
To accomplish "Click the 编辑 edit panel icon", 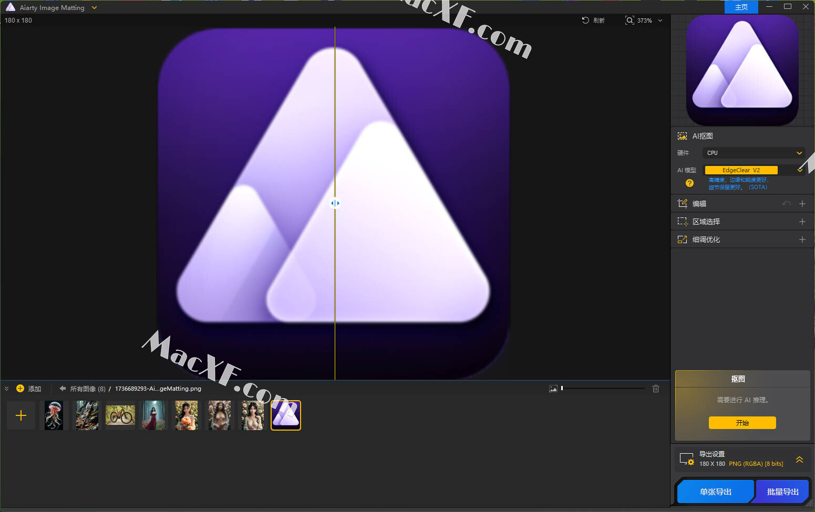I will click(x=682, y=204).
